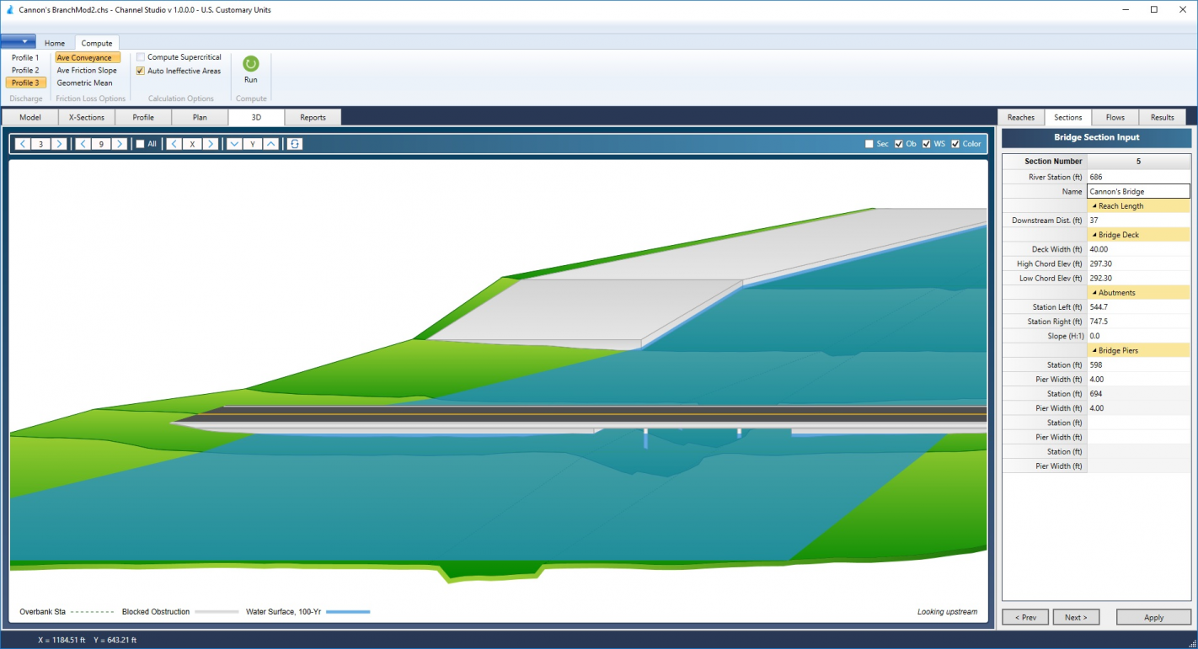The width and height of the screenshot is (1198, 649).
Task: Disable the Color checkbox
Action: pyautogui.click(x=955, y=144)
